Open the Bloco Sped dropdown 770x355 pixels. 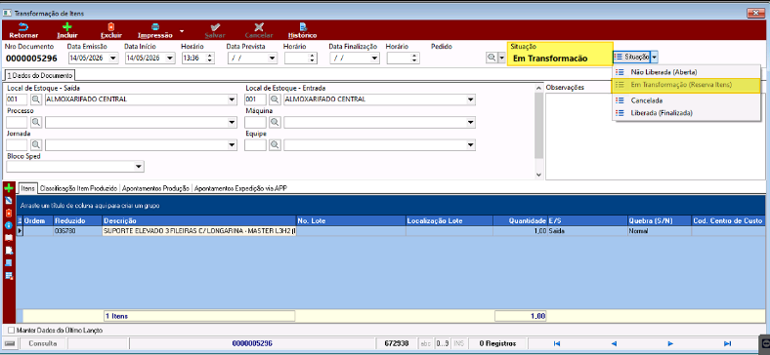pos(139,168)
